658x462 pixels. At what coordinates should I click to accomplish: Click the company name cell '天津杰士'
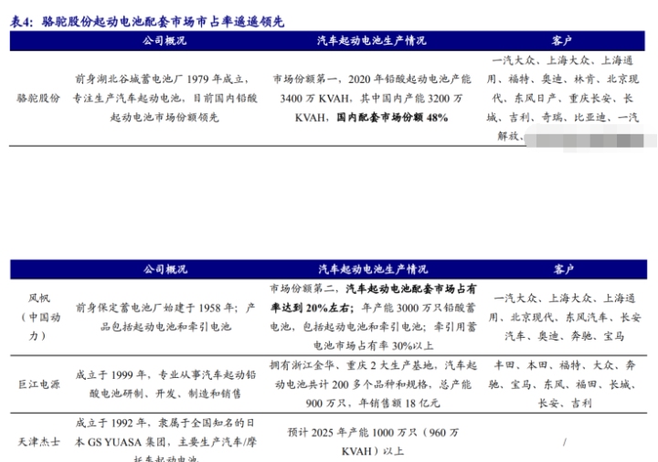pyautogui.click(x=38, y=442)
